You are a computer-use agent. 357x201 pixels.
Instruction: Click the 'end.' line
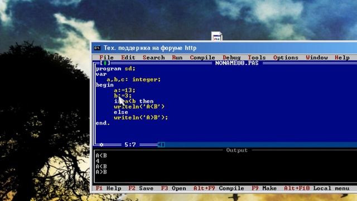[x=103, y=123]
